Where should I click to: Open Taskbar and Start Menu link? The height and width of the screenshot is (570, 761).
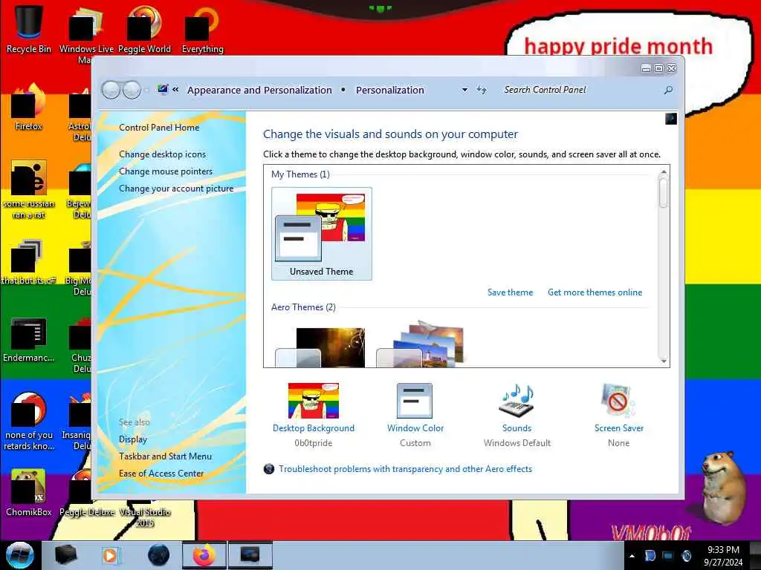pyautogui.click(x=166, y=456)
